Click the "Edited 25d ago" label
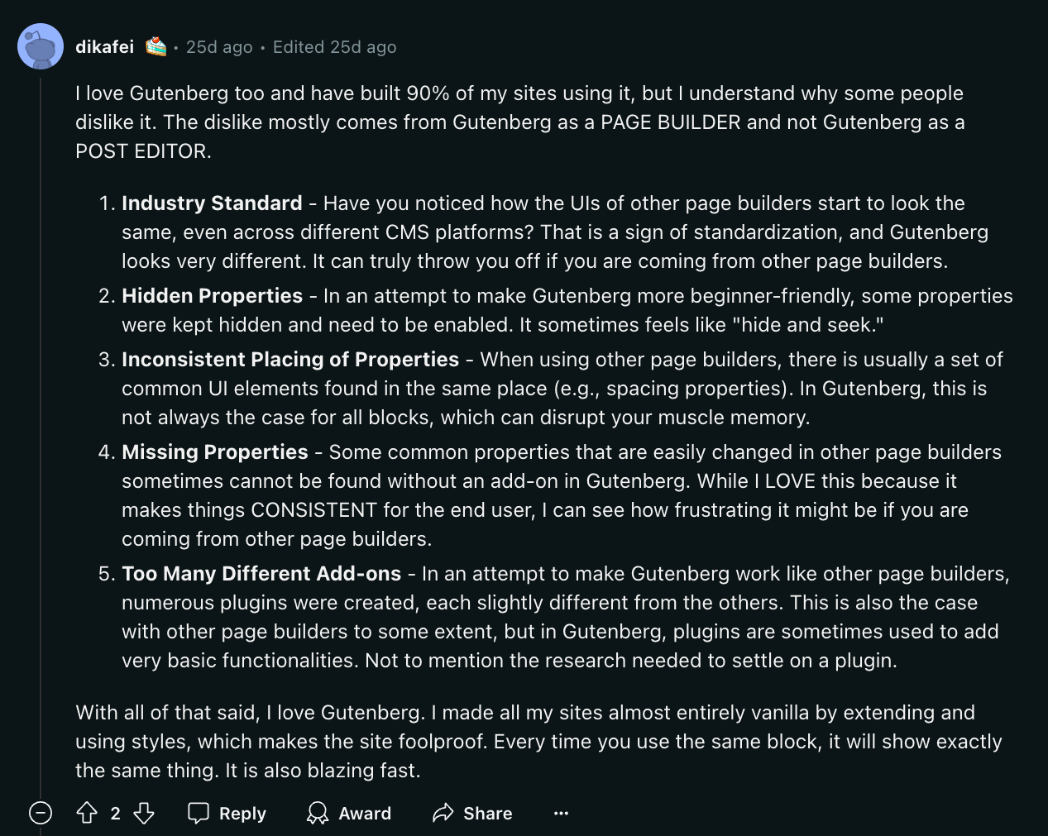 pyautogui.click(x=335, y=47)
